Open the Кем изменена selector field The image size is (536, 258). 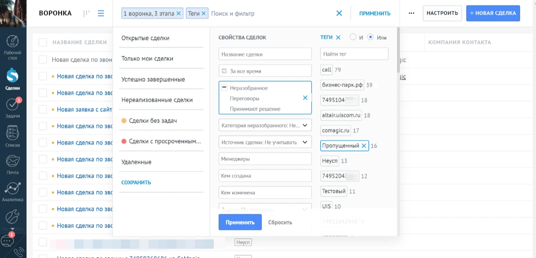265,193
